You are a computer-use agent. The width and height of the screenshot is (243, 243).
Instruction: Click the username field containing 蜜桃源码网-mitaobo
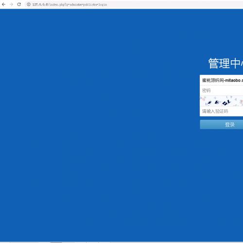click(222, 80)
